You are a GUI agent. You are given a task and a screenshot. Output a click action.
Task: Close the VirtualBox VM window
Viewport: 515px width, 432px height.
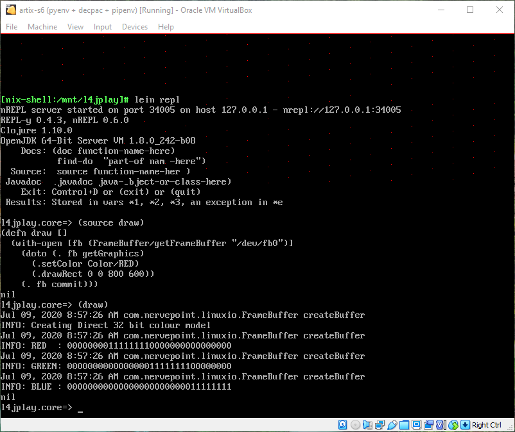tap(500, 10)
